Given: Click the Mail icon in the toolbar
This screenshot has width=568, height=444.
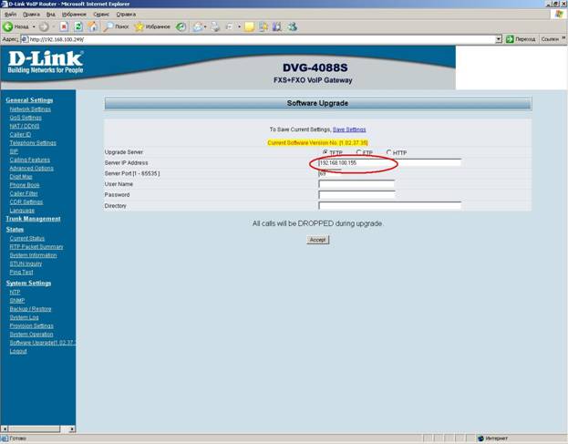Looking at the screenshot, I should point(198,26).
